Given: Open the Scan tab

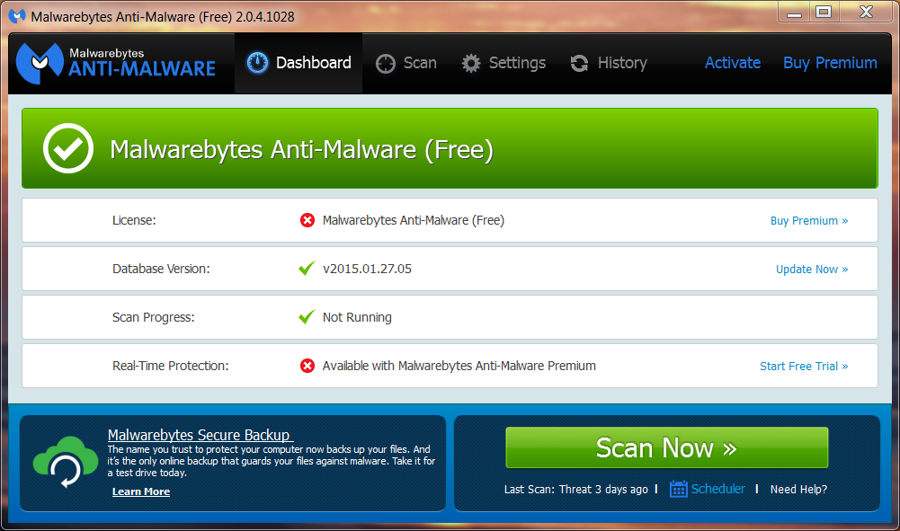Looking at the screenshot, I should (x=406, y=63).
